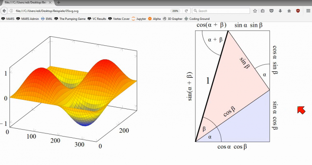Bookmark this page with the star

[x=255, y=11]
